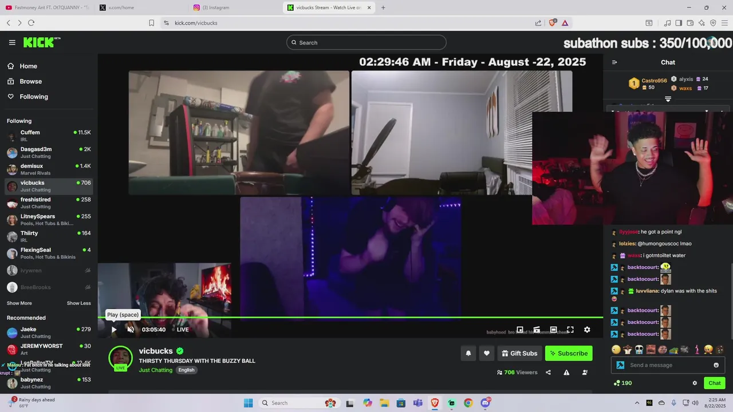Click Show More under Following
Image resolution: width=733 pixels, height=412 pixels.
[19, 303]
